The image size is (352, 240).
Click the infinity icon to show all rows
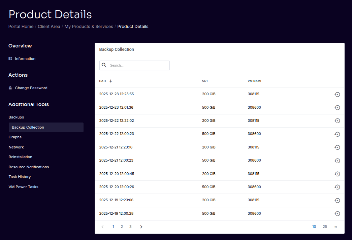pos(335,227)
